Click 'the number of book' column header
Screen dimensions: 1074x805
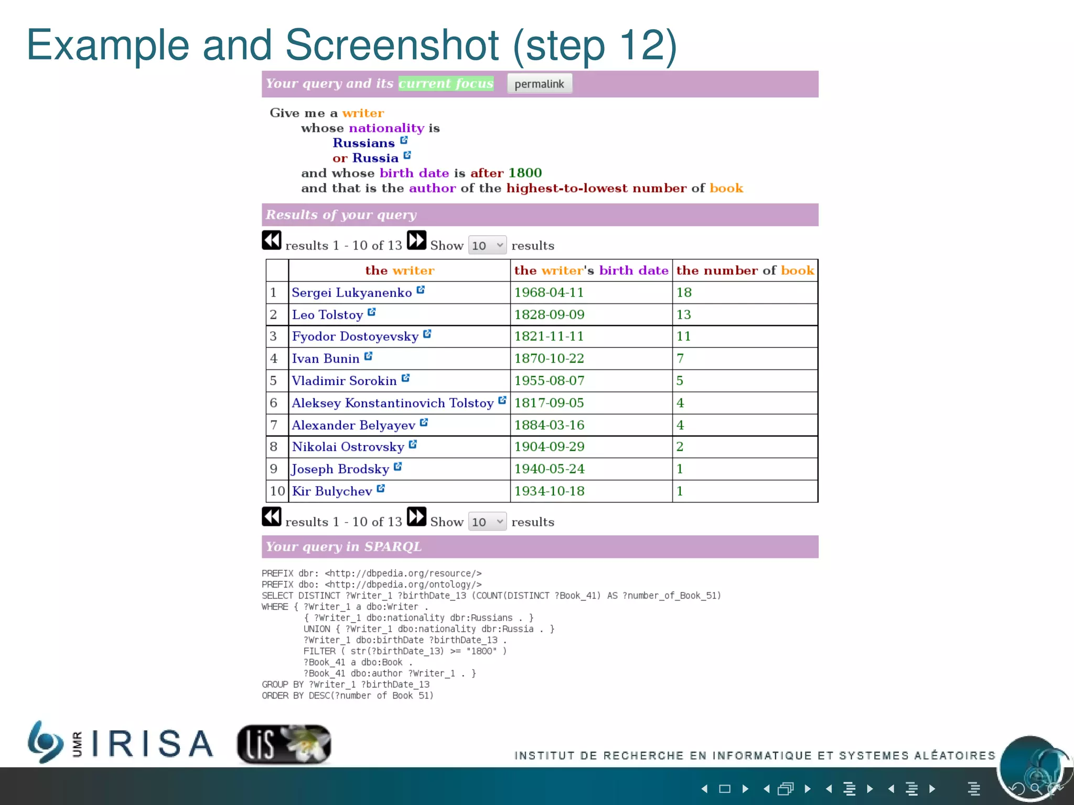tap(745, 270)
